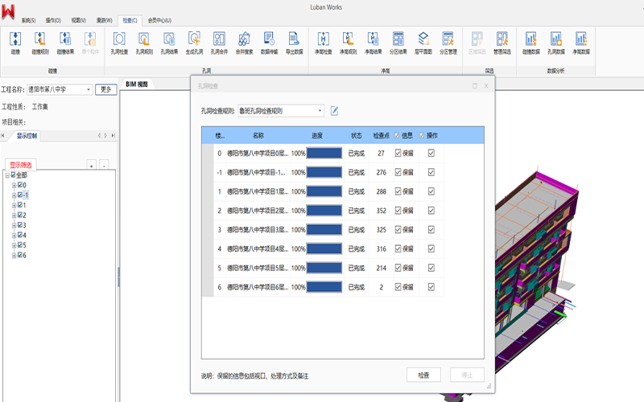The image size is (644, 402).
Task: Collapse the 全部 tree node
Action: (7, 175)
